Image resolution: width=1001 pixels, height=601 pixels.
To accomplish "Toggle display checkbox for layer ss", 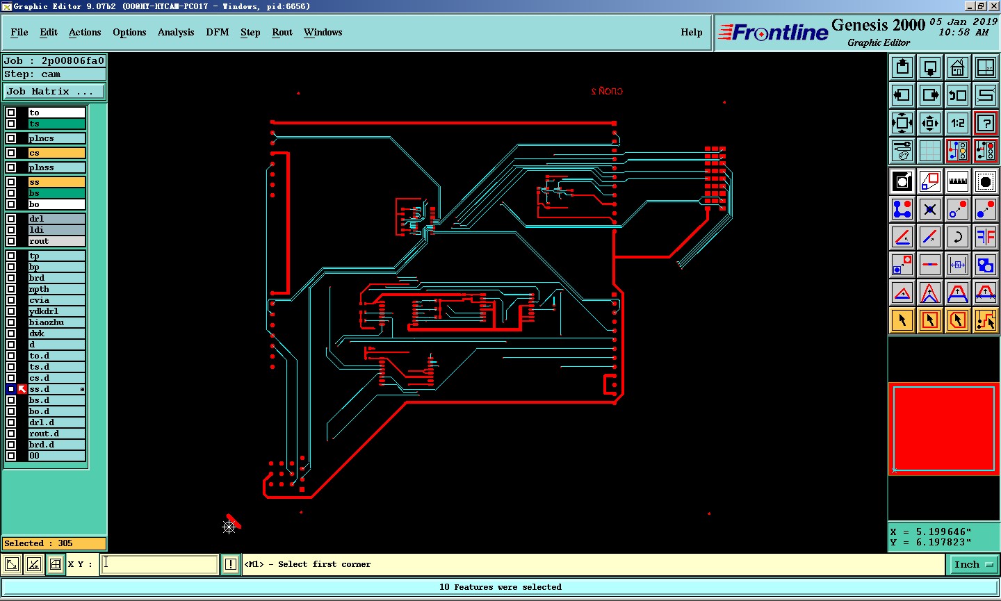I will (x=11, y=182).
